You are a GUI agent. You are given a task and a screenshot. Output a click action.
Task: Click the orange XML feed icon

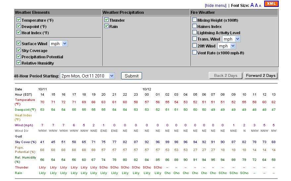(271, 4)
